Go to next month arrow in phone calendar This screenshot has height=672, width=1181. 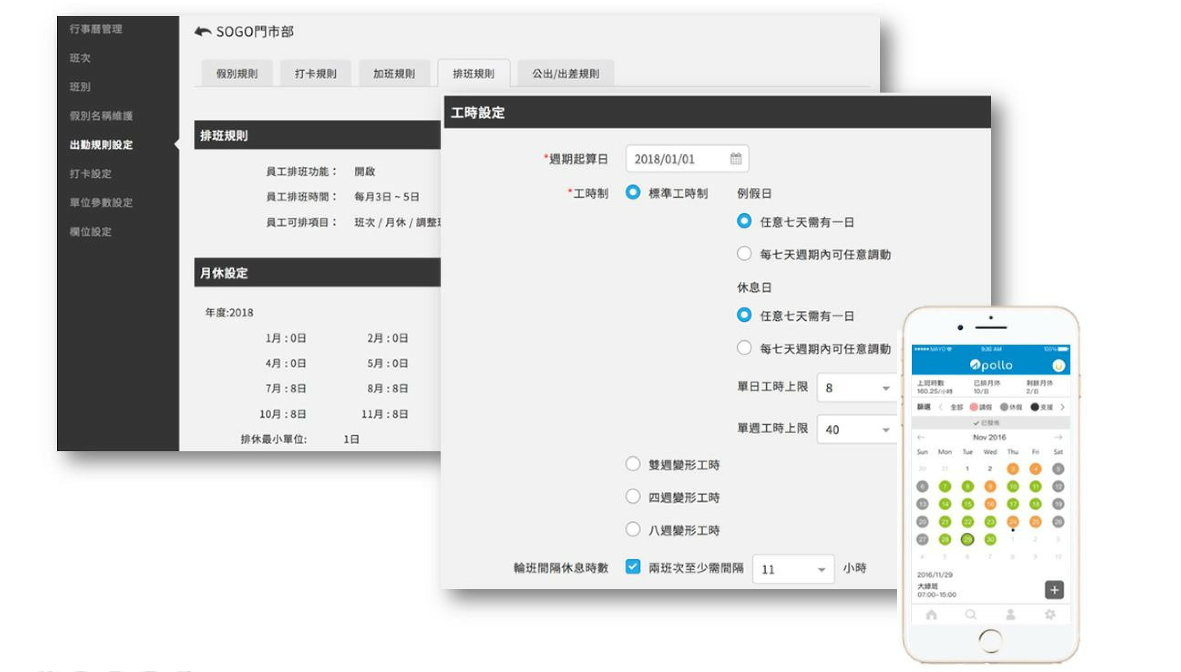click(1058, 437)
